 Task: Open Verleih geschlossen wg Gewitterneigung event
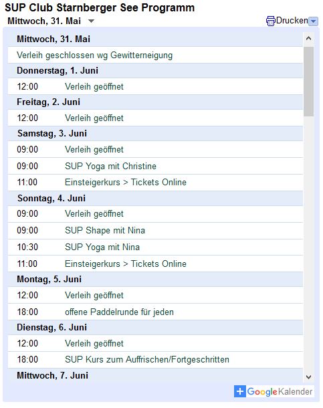(95, 56)
